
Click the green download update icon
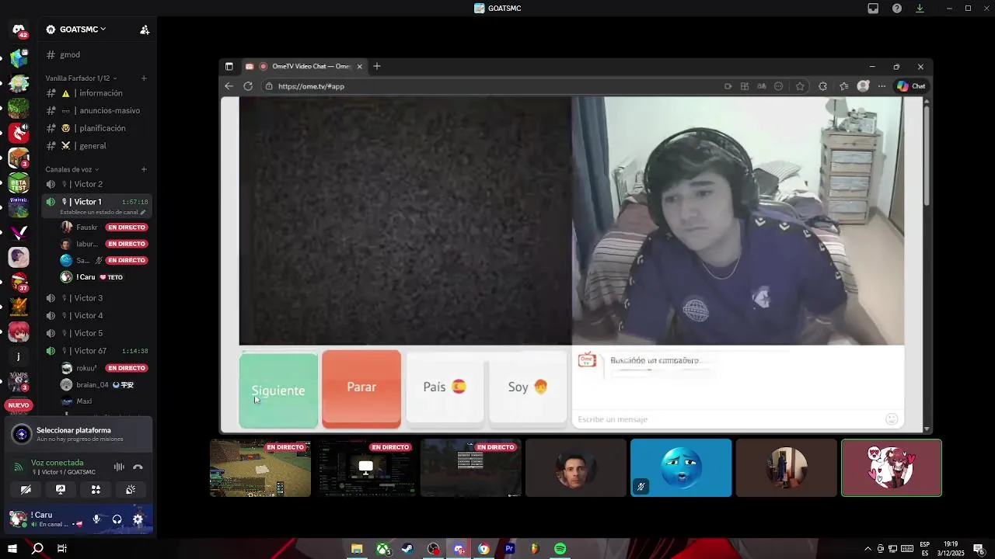point(920,9)
